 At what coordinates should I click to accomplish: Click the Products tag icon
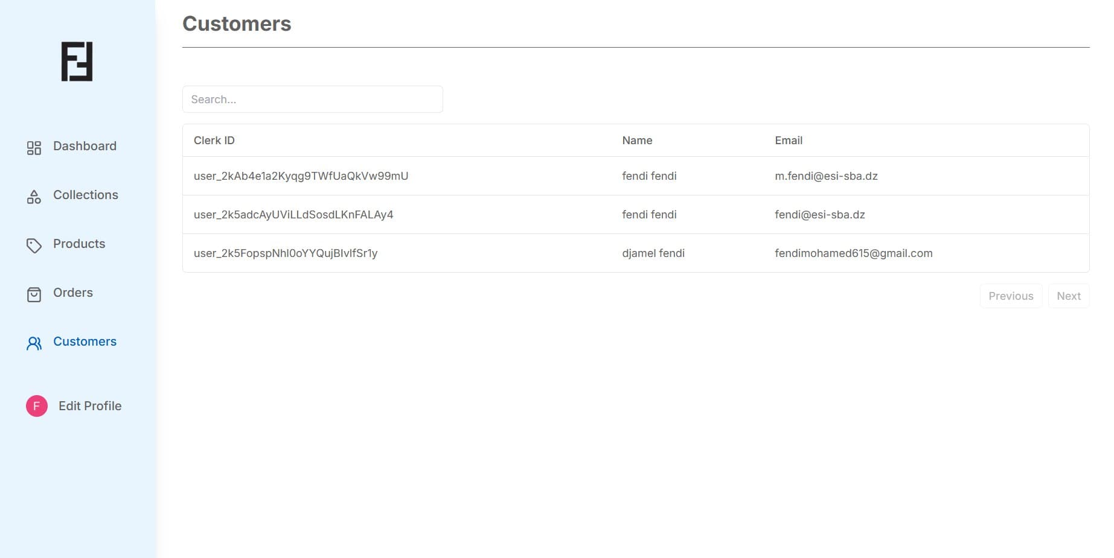(x=34, y=246)
